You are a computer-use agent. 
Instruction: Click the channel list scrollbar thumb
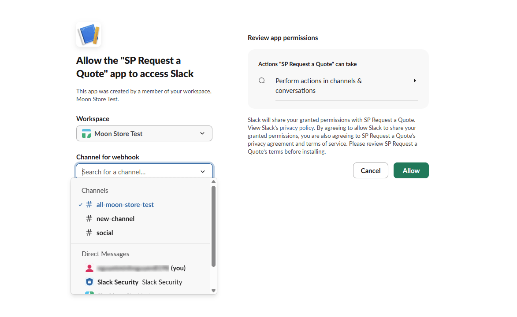click(x=213, y=226)
